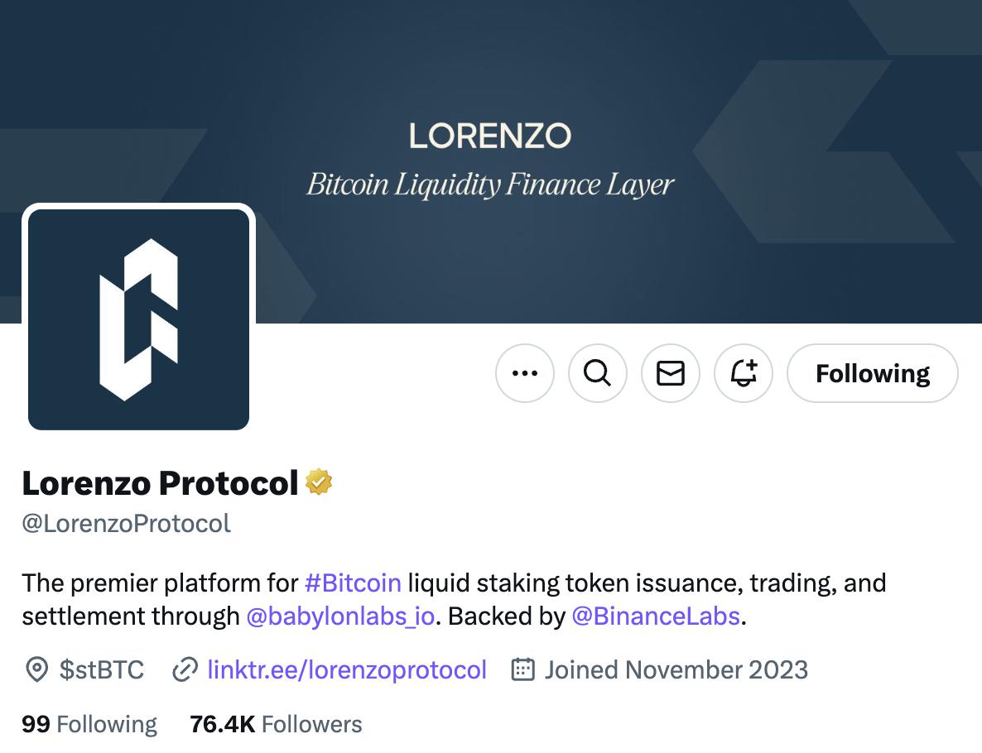Viewport: 982px width, 753px height.
Task: Open the #Bitcoin hashtag link
Action: coord(353,583)
